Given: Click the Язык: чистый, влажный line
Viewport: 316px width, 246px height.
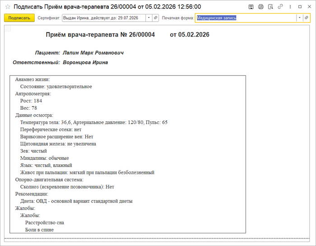Looking at the screenshot, I should [46, 165].
